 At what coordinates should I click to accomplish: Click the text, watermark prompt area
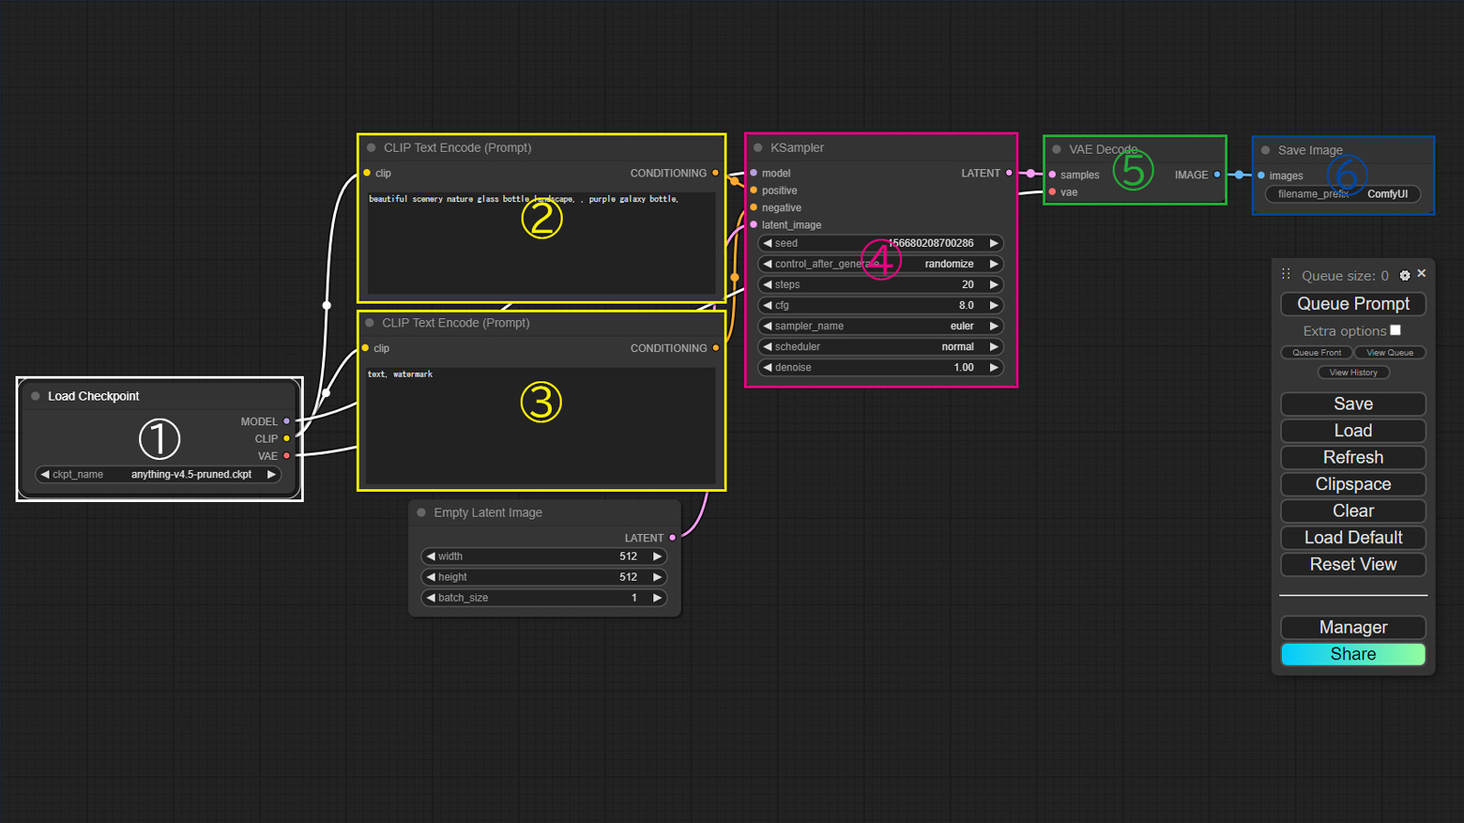540,426
